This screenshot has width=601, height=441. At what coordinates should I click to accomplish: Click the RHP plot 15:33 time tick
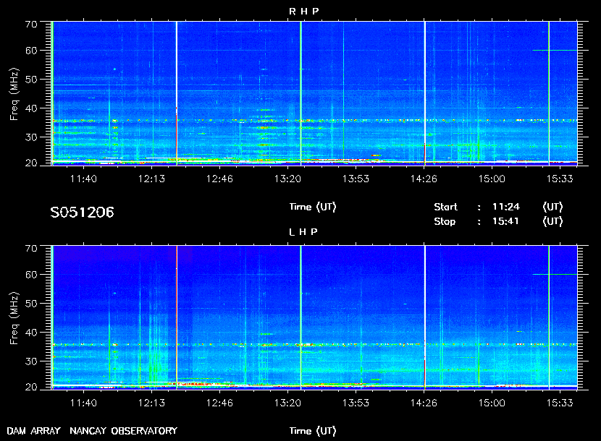click(560, 179)
